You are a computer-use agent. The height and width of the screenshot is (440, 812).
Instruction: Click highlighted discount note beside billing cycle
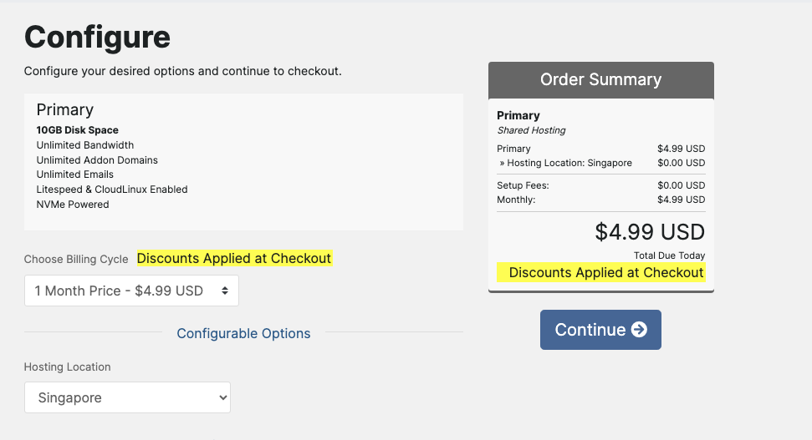234,259
